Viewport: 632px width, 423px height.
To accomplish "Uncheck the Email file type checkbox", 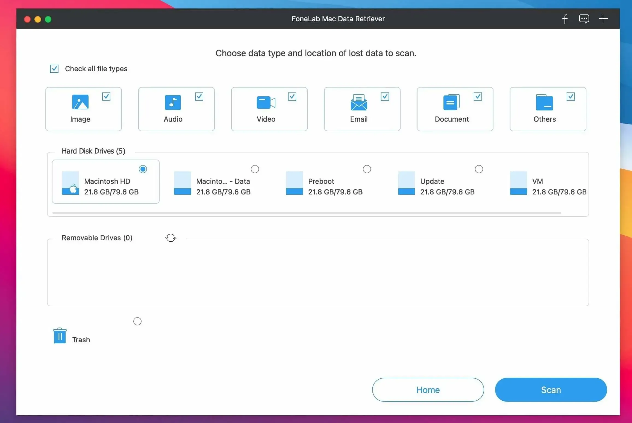I will (x=385, y=97).
